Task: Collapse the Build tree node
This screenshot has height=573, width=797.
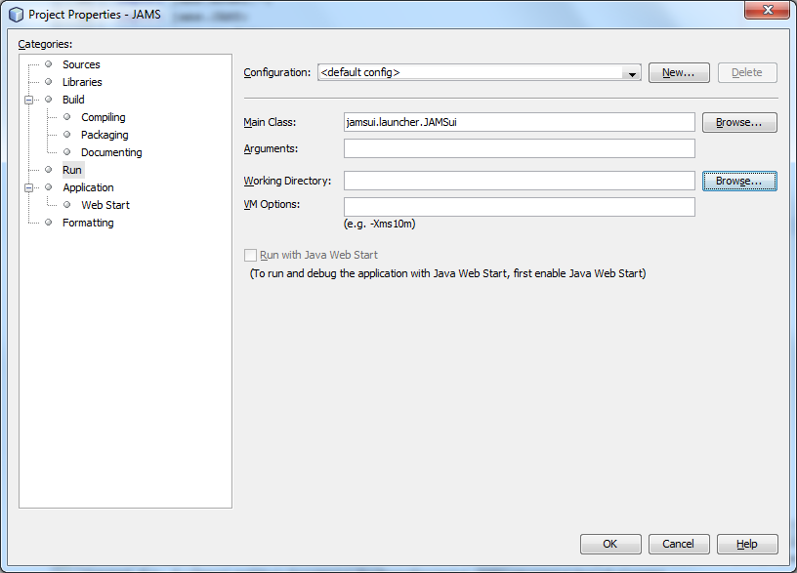Action: (x=29, y=100)
